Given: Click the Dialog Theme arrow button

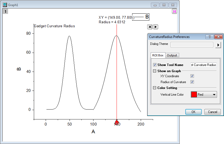Looking at the screenshot, I should click(218, 45).
